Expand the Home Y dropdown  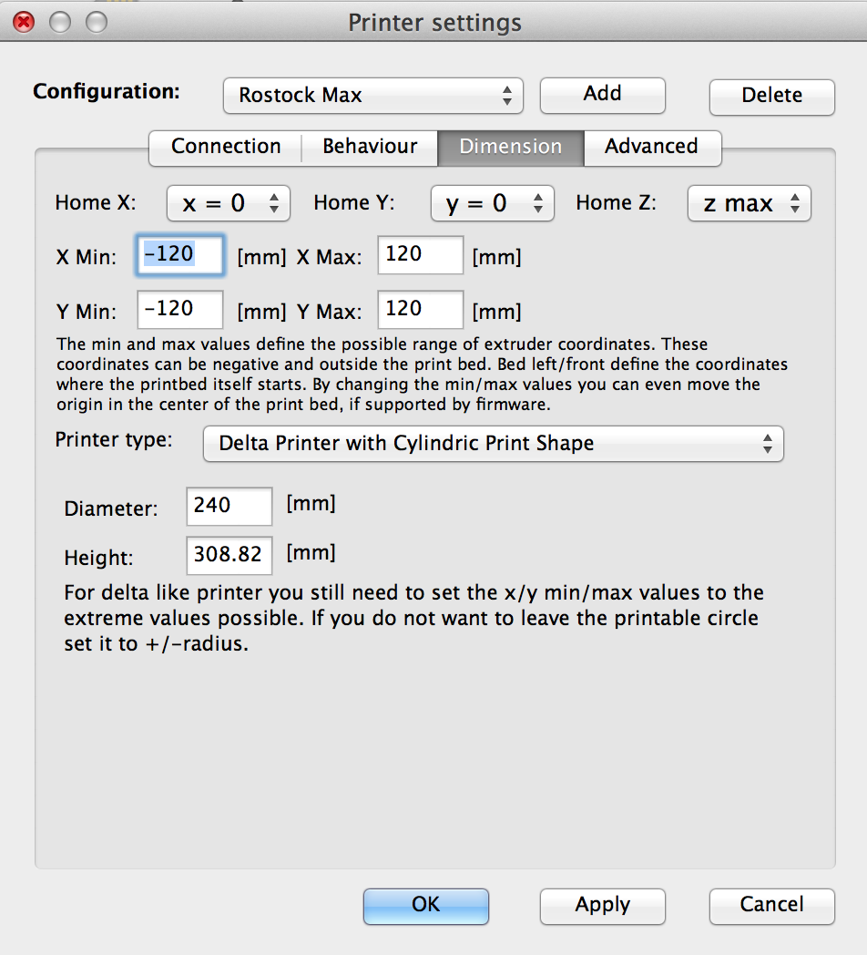click(492, 204)
